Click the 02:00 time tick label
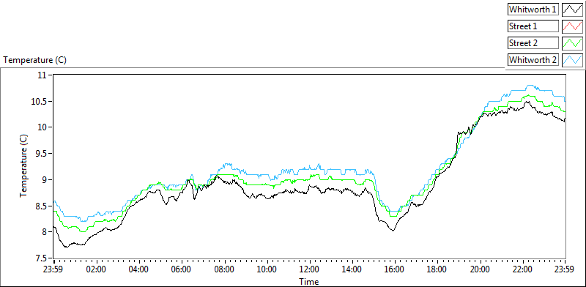 [x=97, y=269]
